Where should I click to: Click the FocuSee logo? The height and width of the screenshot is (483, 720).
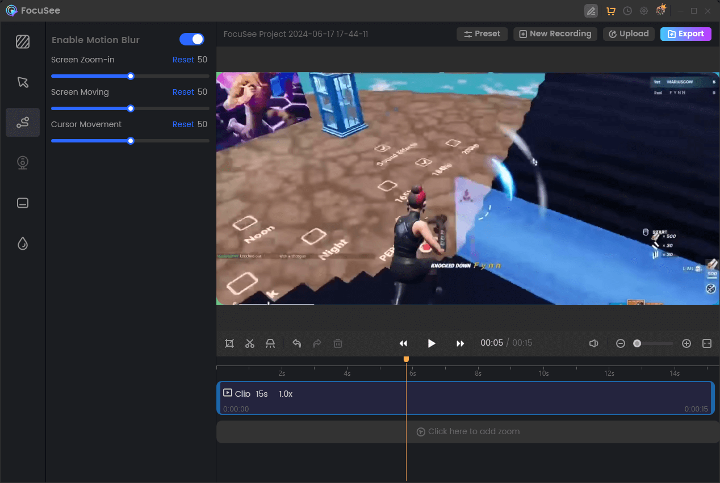click(11, 11)
